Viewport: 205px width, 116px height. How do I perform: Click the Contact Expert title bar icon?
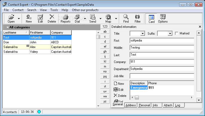[x=4, y=4]
